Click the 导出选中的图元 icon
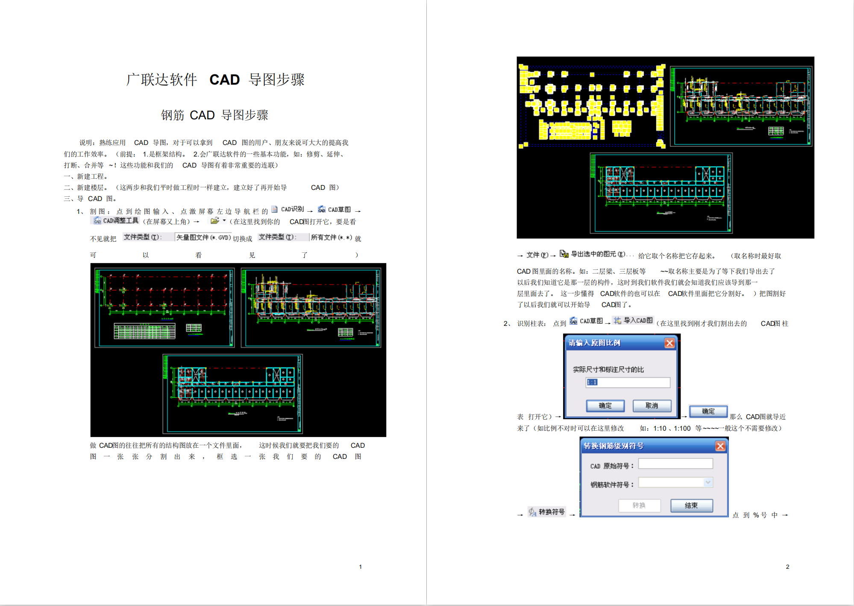 [564, 254]
